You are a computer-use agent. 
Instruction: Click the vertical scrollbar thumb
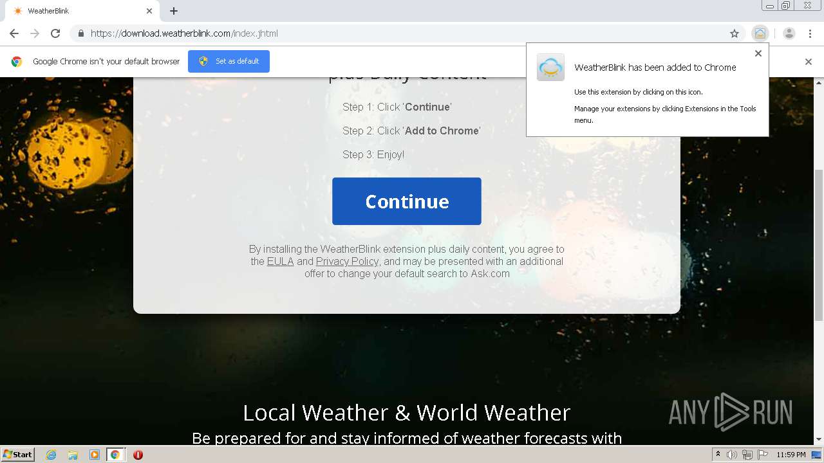coord(819,244)
